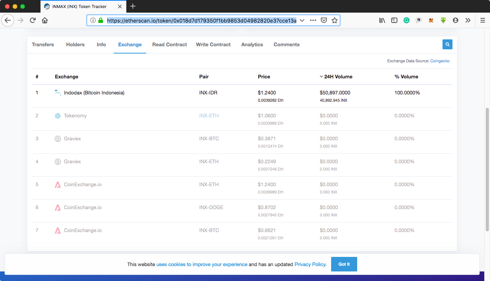Screen dimensions: 490x281
Task: Click the address bar URL field
Action: pyautogui.click(x=201, y=21)
